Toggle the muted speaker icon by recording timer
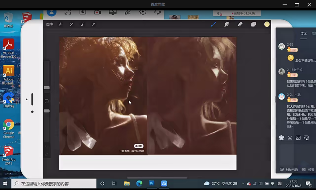 219,14
